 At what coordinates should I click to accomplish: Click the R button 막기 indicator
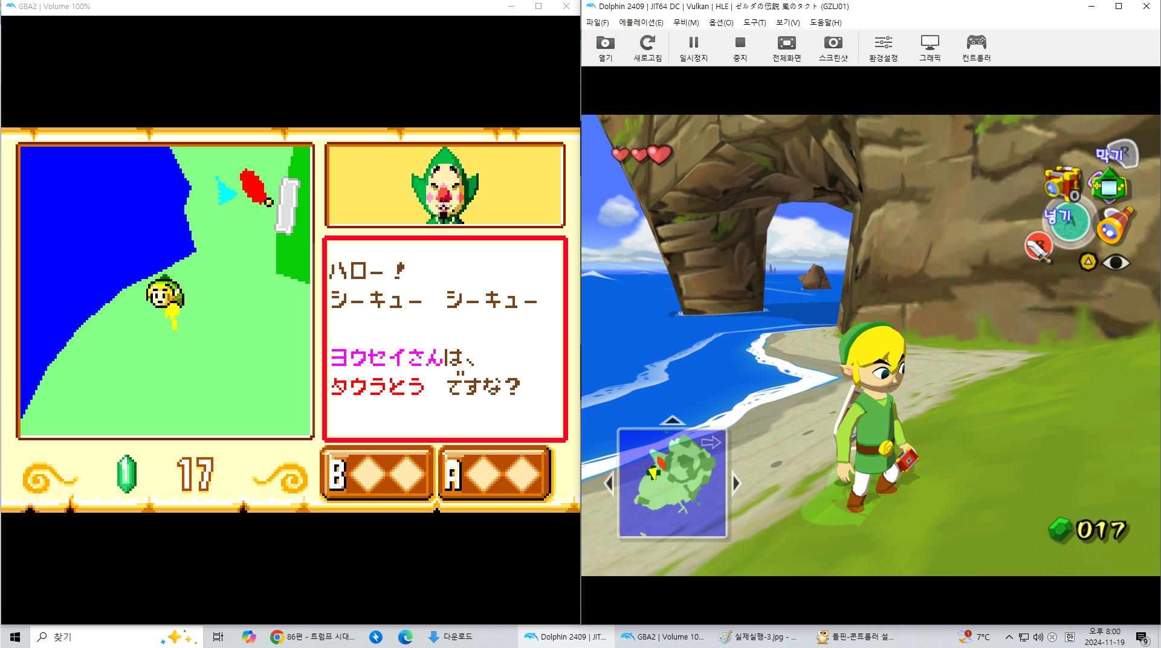[1116, 154]
